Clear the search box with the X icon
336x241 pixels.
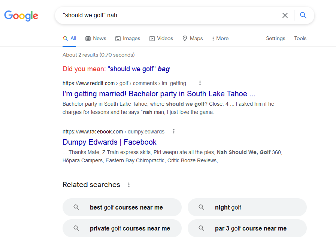point(285,15)
